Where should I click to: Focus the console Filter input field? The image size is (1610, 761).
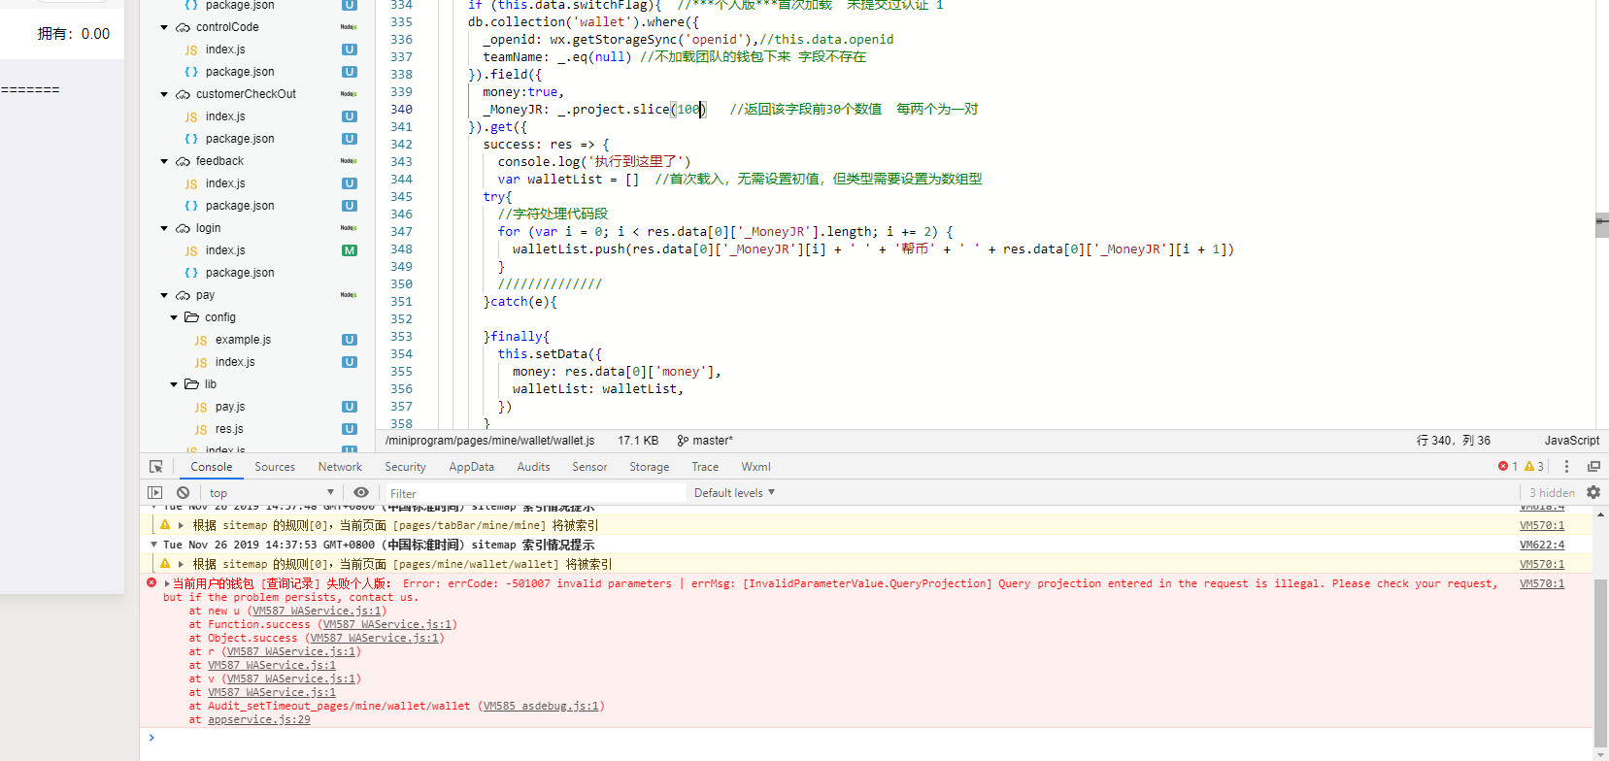[534, 493]
